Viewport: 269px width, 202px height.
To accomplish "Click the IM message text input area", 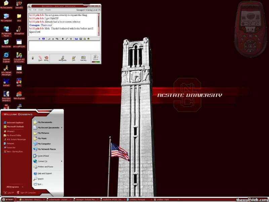I will tap(64, 46).
